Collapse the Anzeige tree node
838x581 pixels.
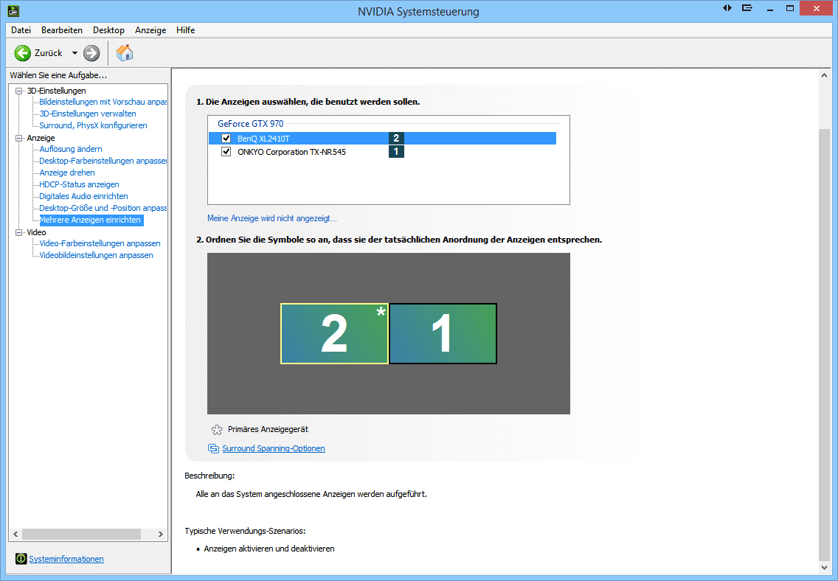pos(19,138)
